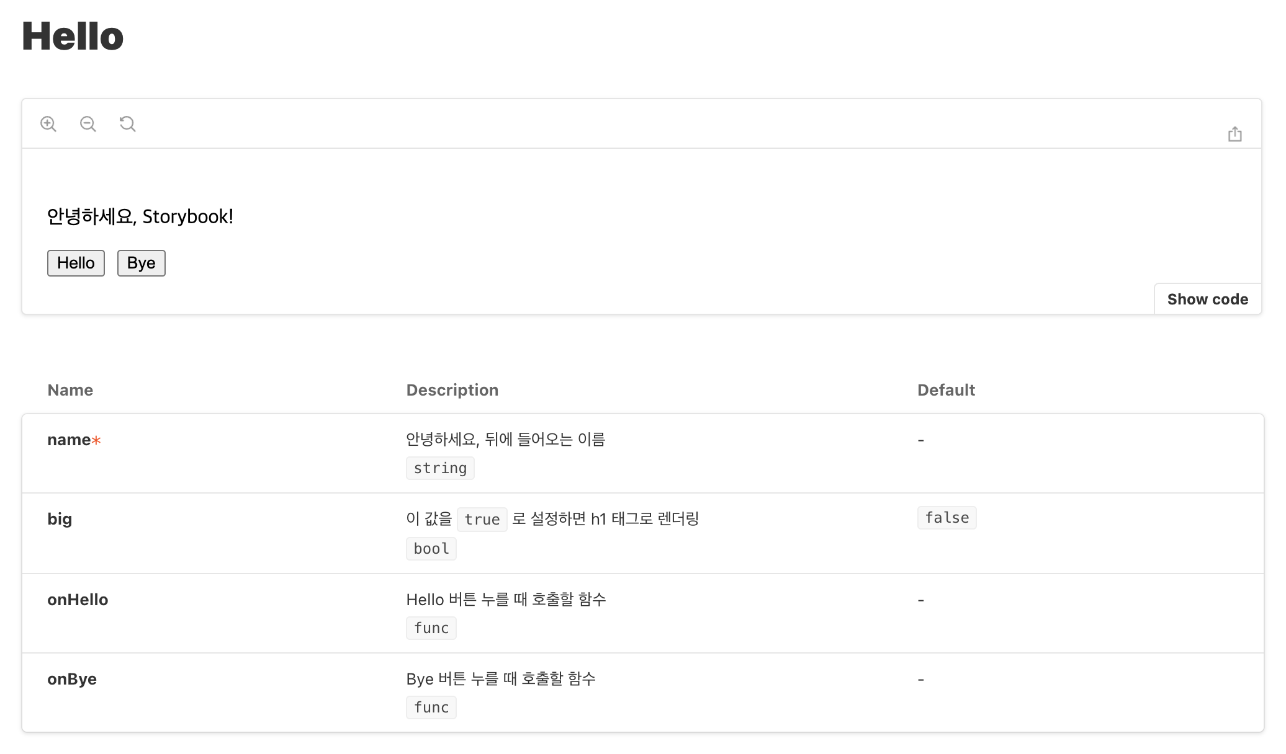Click the Bye button in preview

[142, 263]
